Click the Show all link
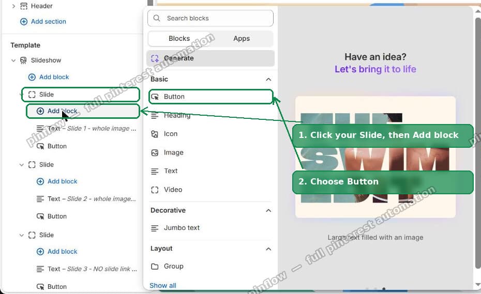Viewport: 481px width, 294px height. (x=163, y=285)
